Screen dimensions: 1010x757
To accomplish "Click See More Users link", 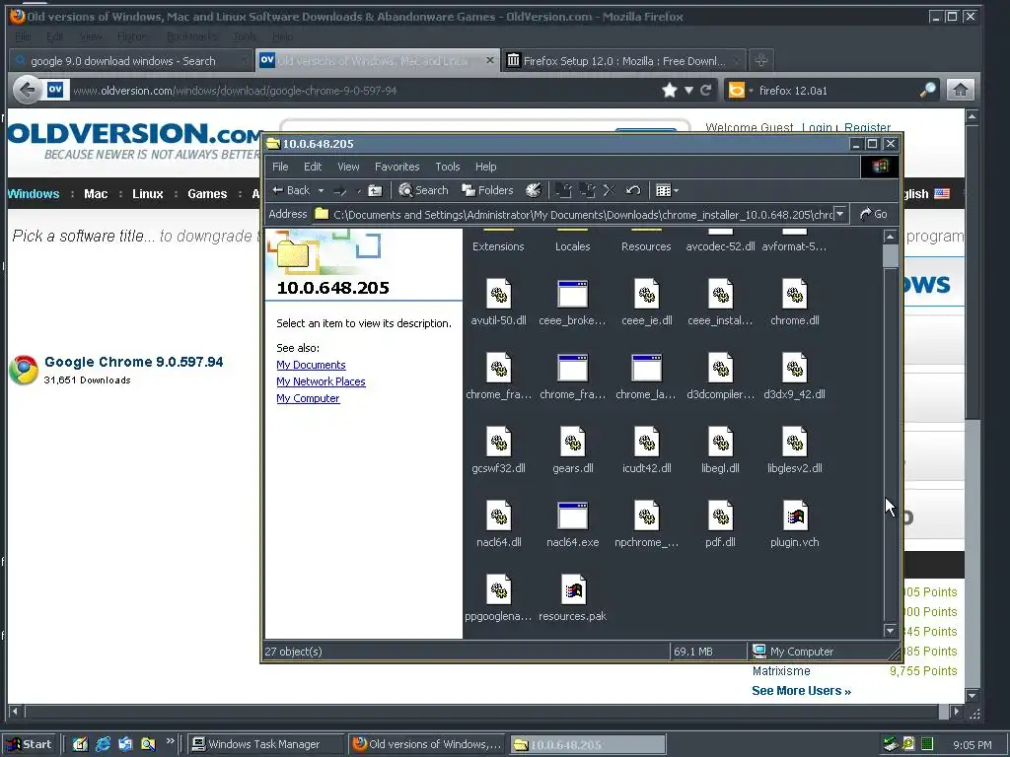I will (x=801, y=691).
